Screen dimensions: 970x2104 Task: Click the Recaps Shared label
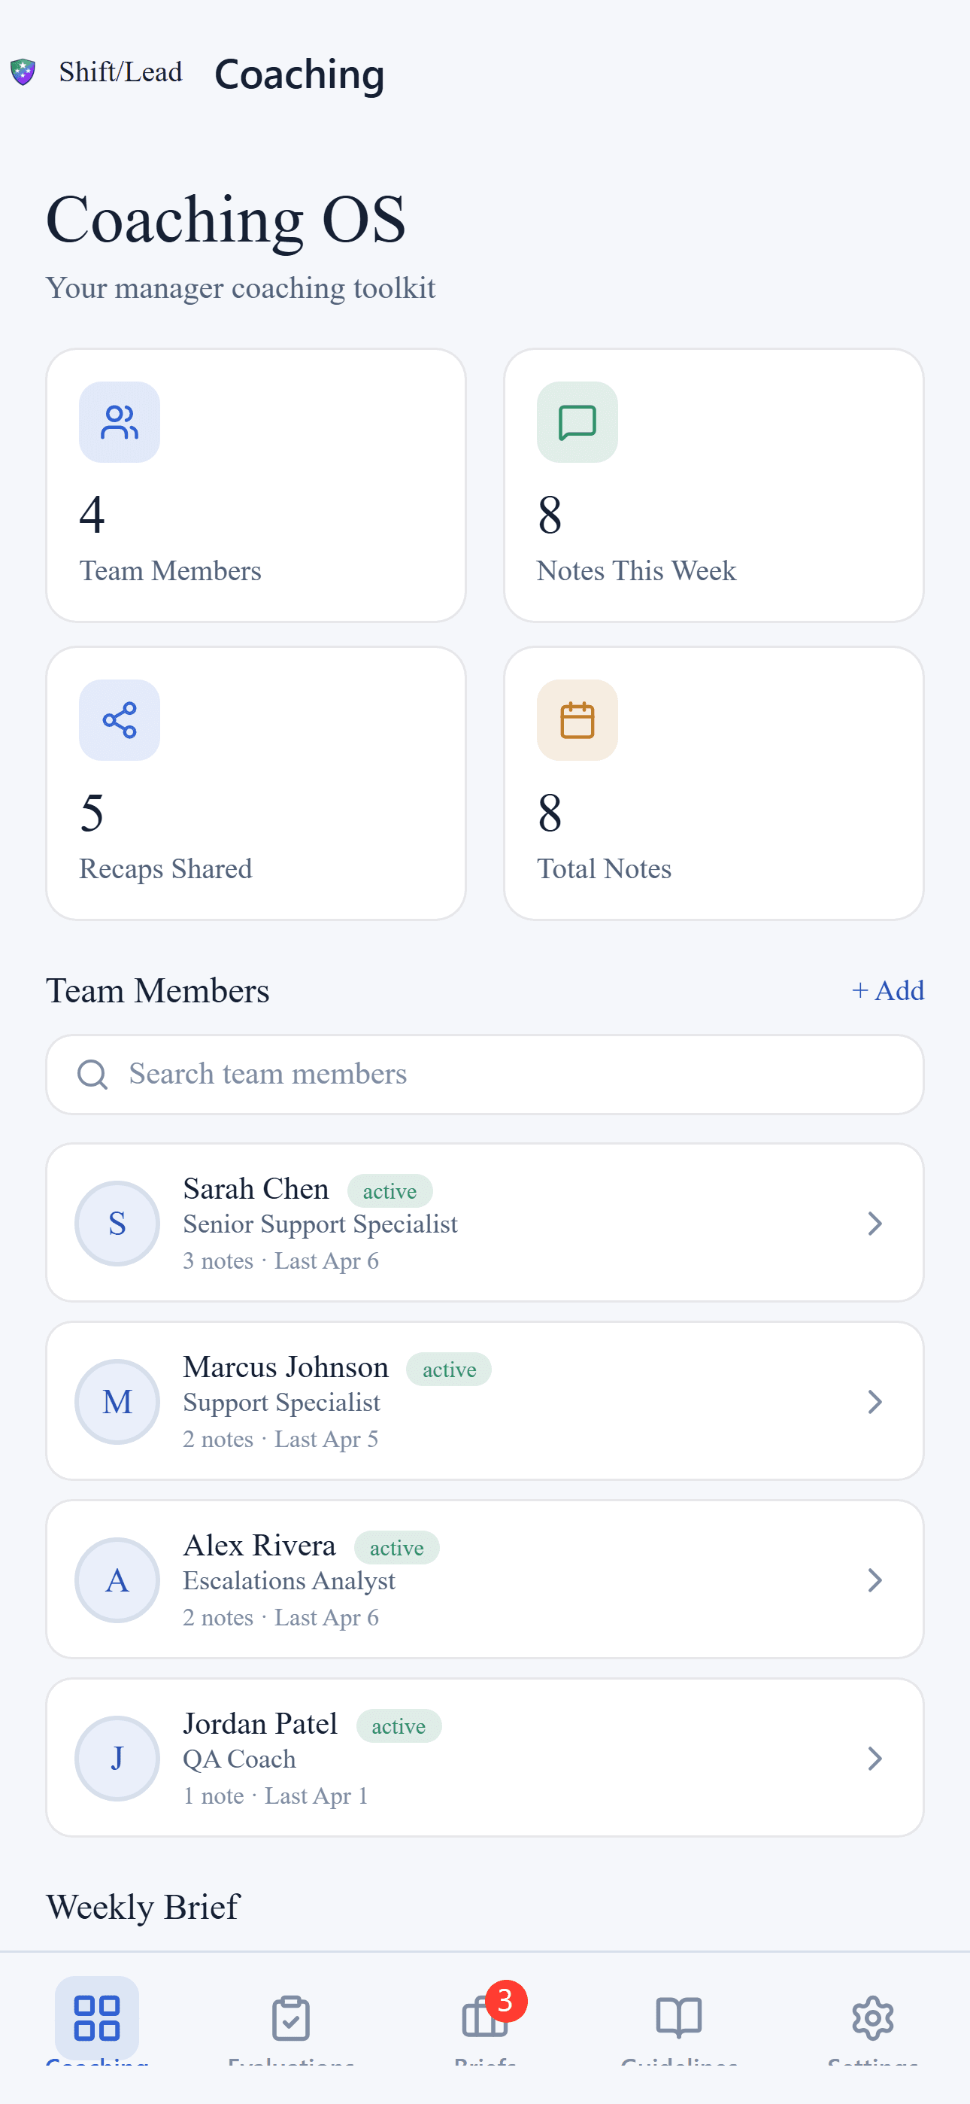165,869
